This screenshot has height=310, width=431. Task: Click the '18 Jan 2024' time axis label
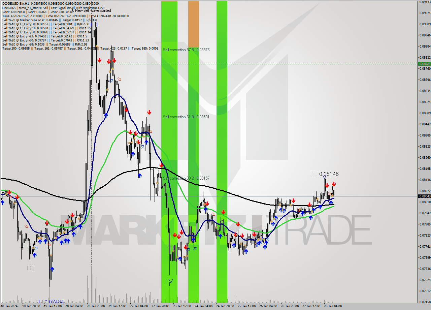pyautogui.click(x=9, y=306)
